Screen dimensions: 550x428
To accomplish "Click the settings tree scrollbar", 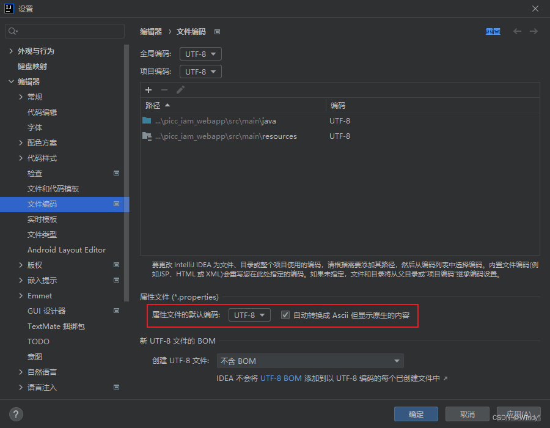I will [x=127, y=172].
